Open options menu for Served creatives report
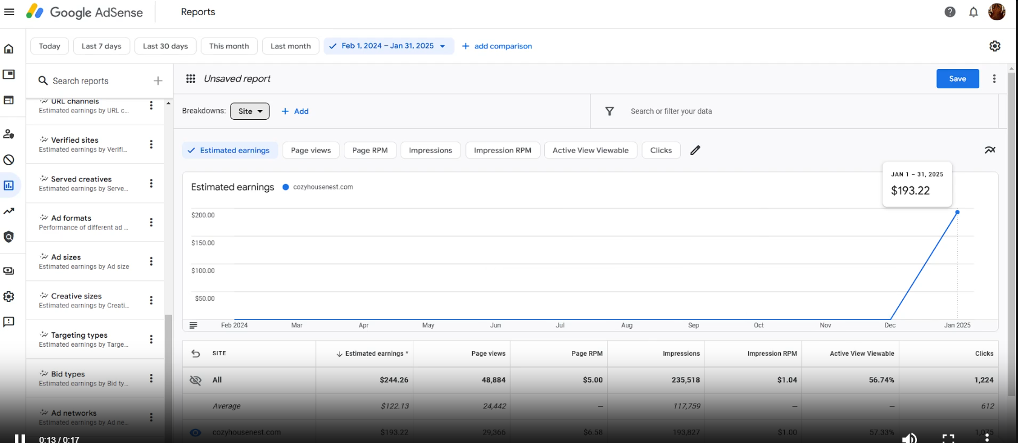 point(151,183)
